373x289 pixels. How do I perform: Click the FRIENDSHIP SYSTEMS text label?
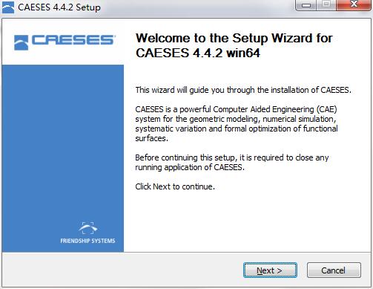(88, 241)
